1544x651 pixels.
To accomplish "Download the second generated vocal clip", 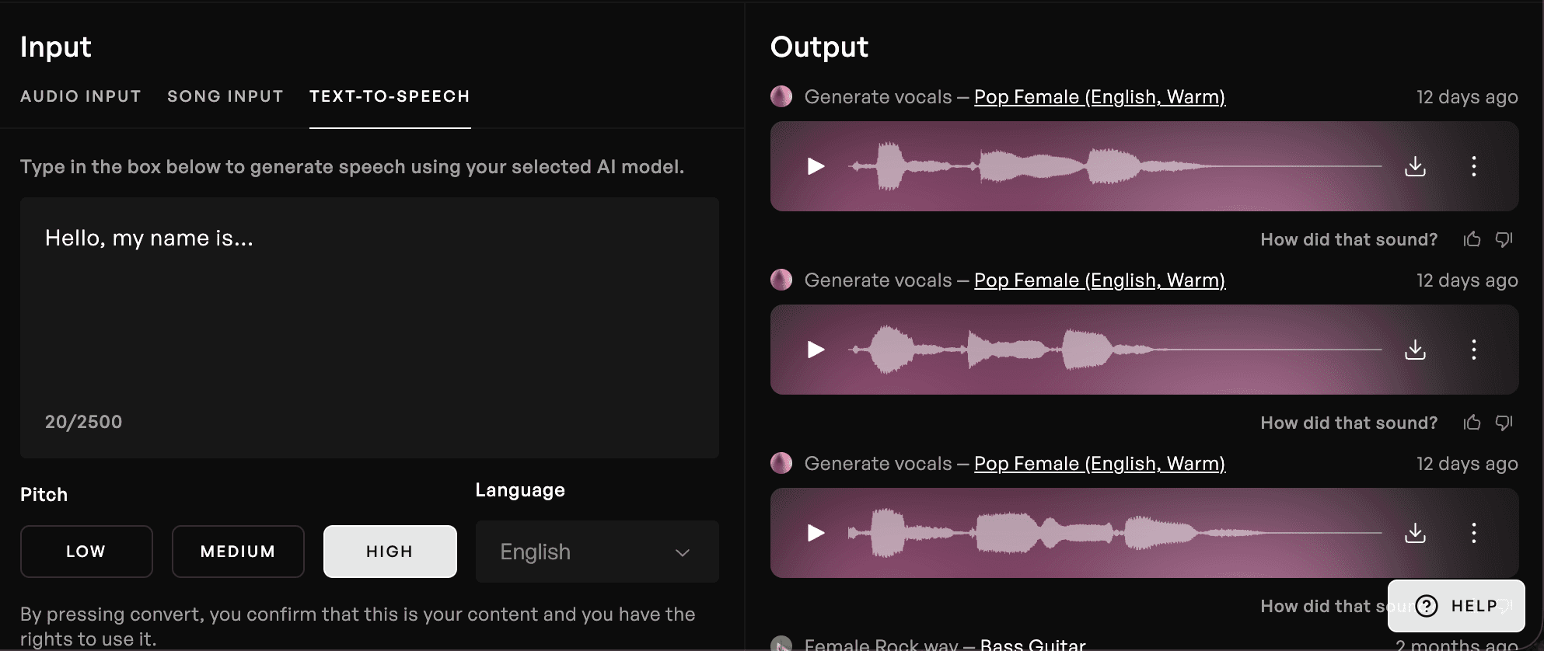I will pyautogui.click(x=1415, y=350).
